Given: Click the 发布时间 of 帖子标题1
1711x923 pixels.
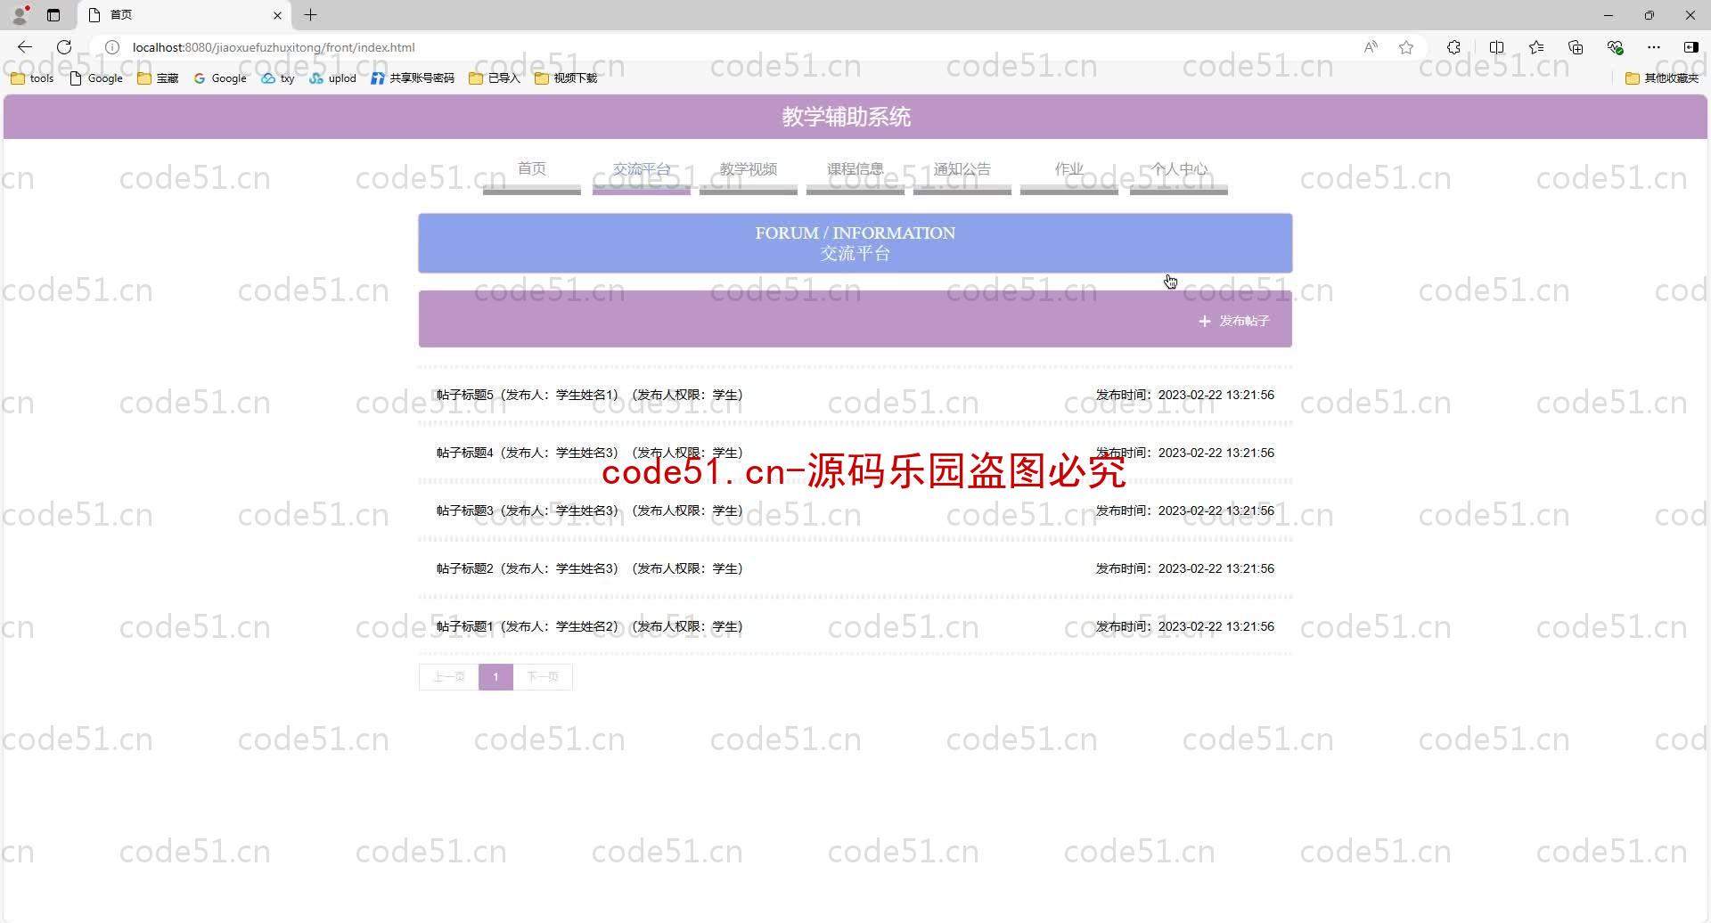Looking at the screenshot, I should tap(1185, 626).
